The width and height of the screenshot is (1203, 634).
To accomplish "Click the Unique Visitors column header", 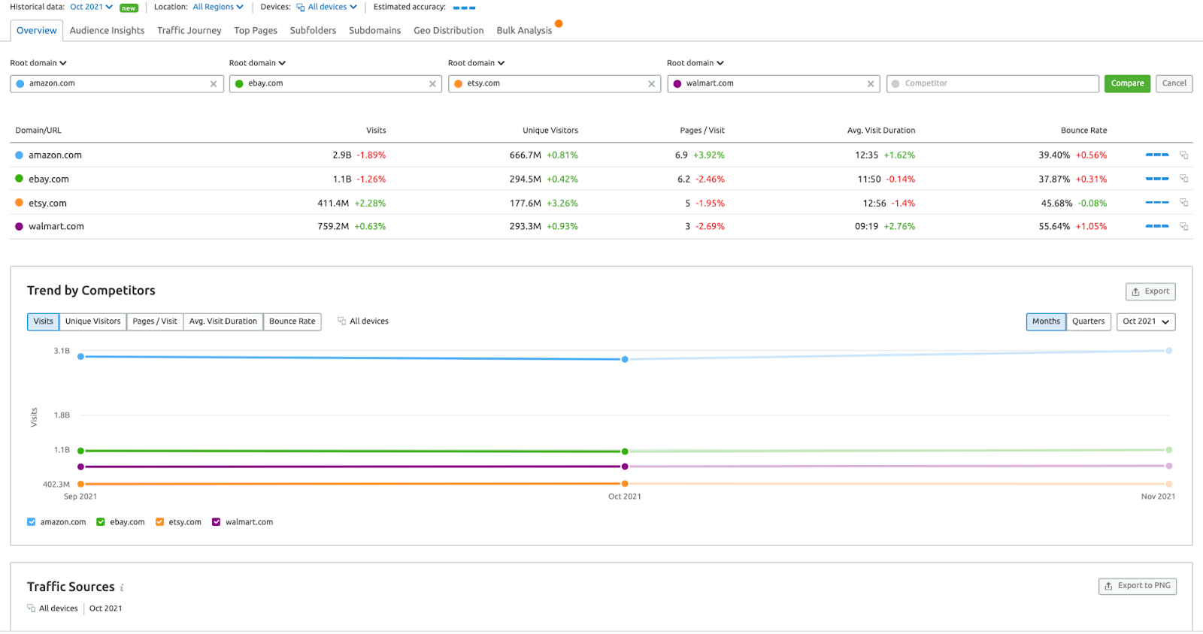I will tap(550, 131).
